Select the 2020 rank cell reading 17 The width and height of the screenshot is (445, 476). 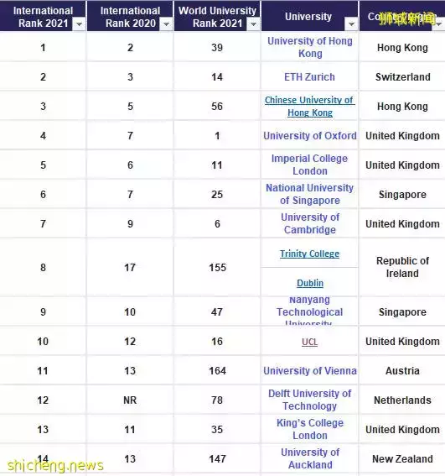(130, 268)
